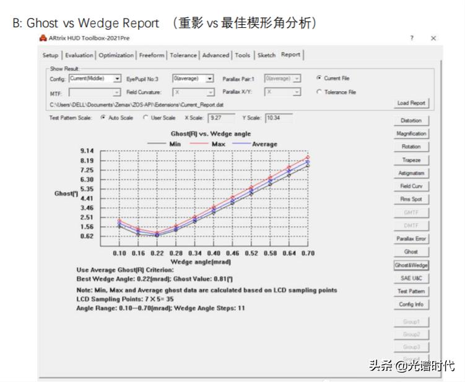Select the User Scale option

tap(146, 117)
